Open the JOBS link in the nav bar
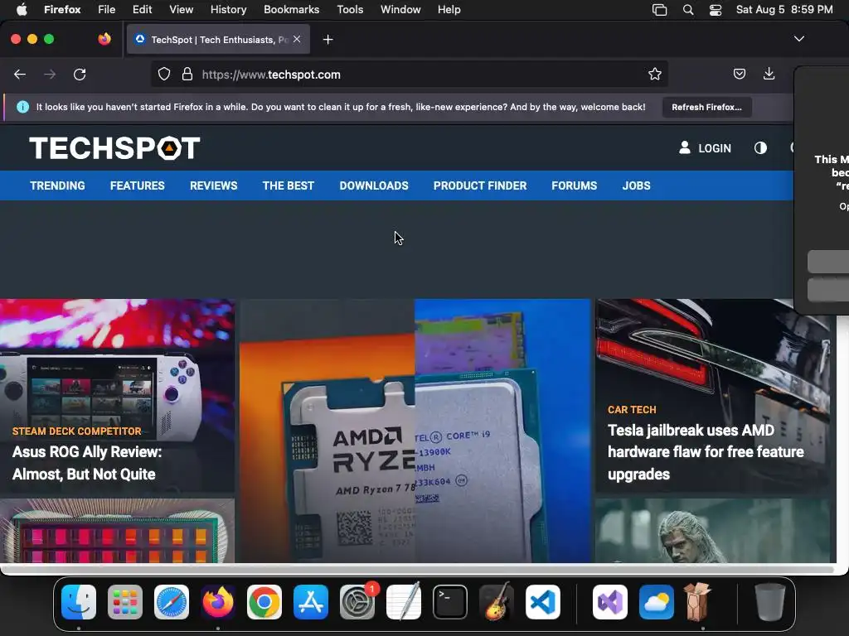Image resolution: width=849 pixels, height=636 pixels. (x=636, y=185)
